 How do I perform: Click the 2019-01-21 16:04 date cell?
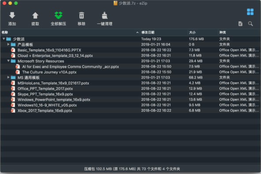tap(156, 44)
